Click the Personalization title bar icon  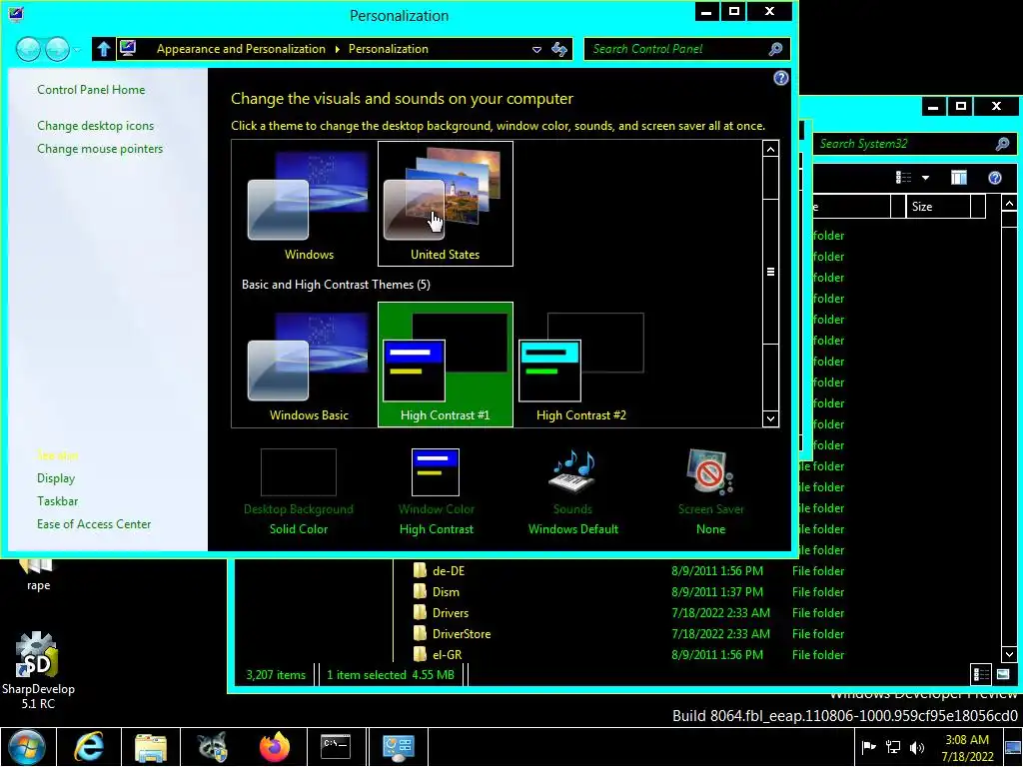(16, 14)
